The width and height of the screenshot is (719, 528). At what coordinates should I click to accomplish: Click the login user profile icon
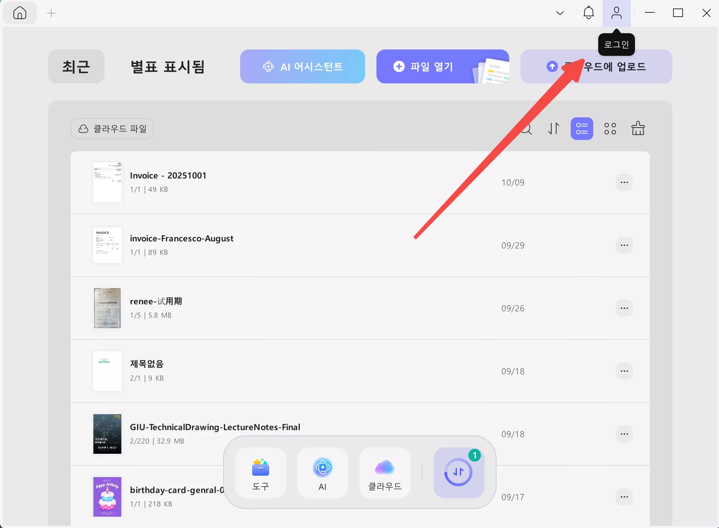[616, 13]
